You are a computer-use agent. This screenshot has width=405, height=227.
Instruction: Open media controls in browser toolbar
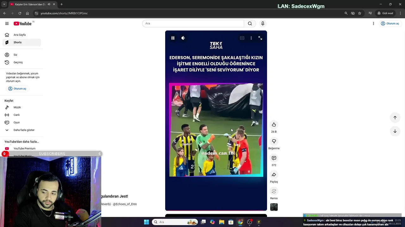(x=370, y=13)
